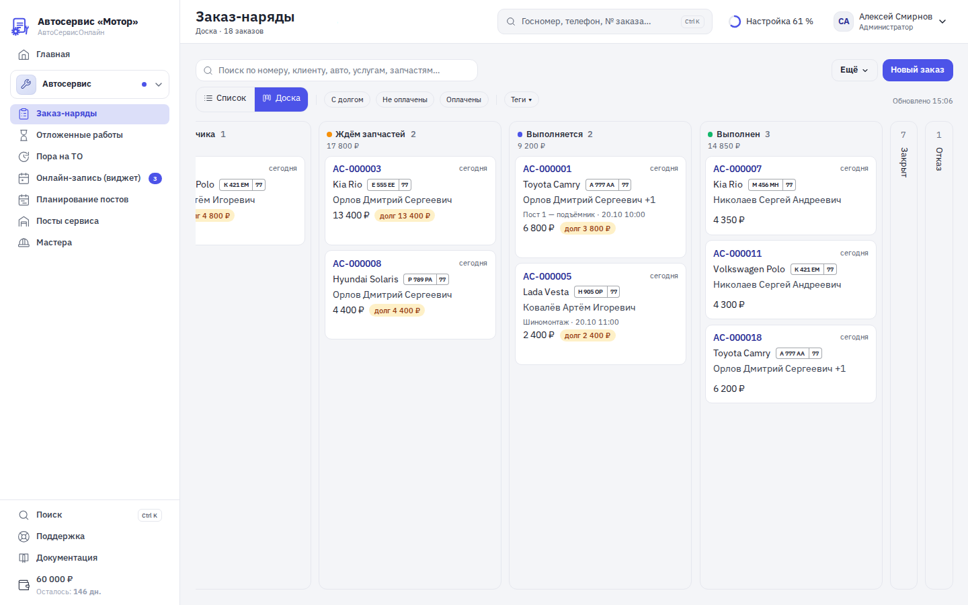Image resolution: width=968 pixels, height=605 pixels.
Task: Click the orders search field
Action: [336, 71]
